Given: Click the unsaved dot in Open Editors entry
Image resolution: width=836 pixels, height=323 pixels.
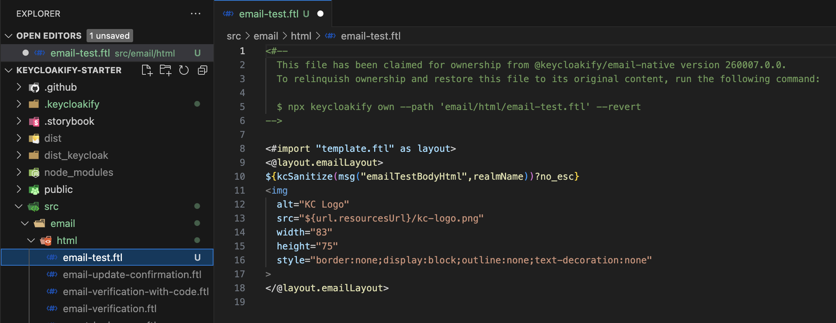Looking at the screenshot, I should pyautogui.click(x=26, y=53).
